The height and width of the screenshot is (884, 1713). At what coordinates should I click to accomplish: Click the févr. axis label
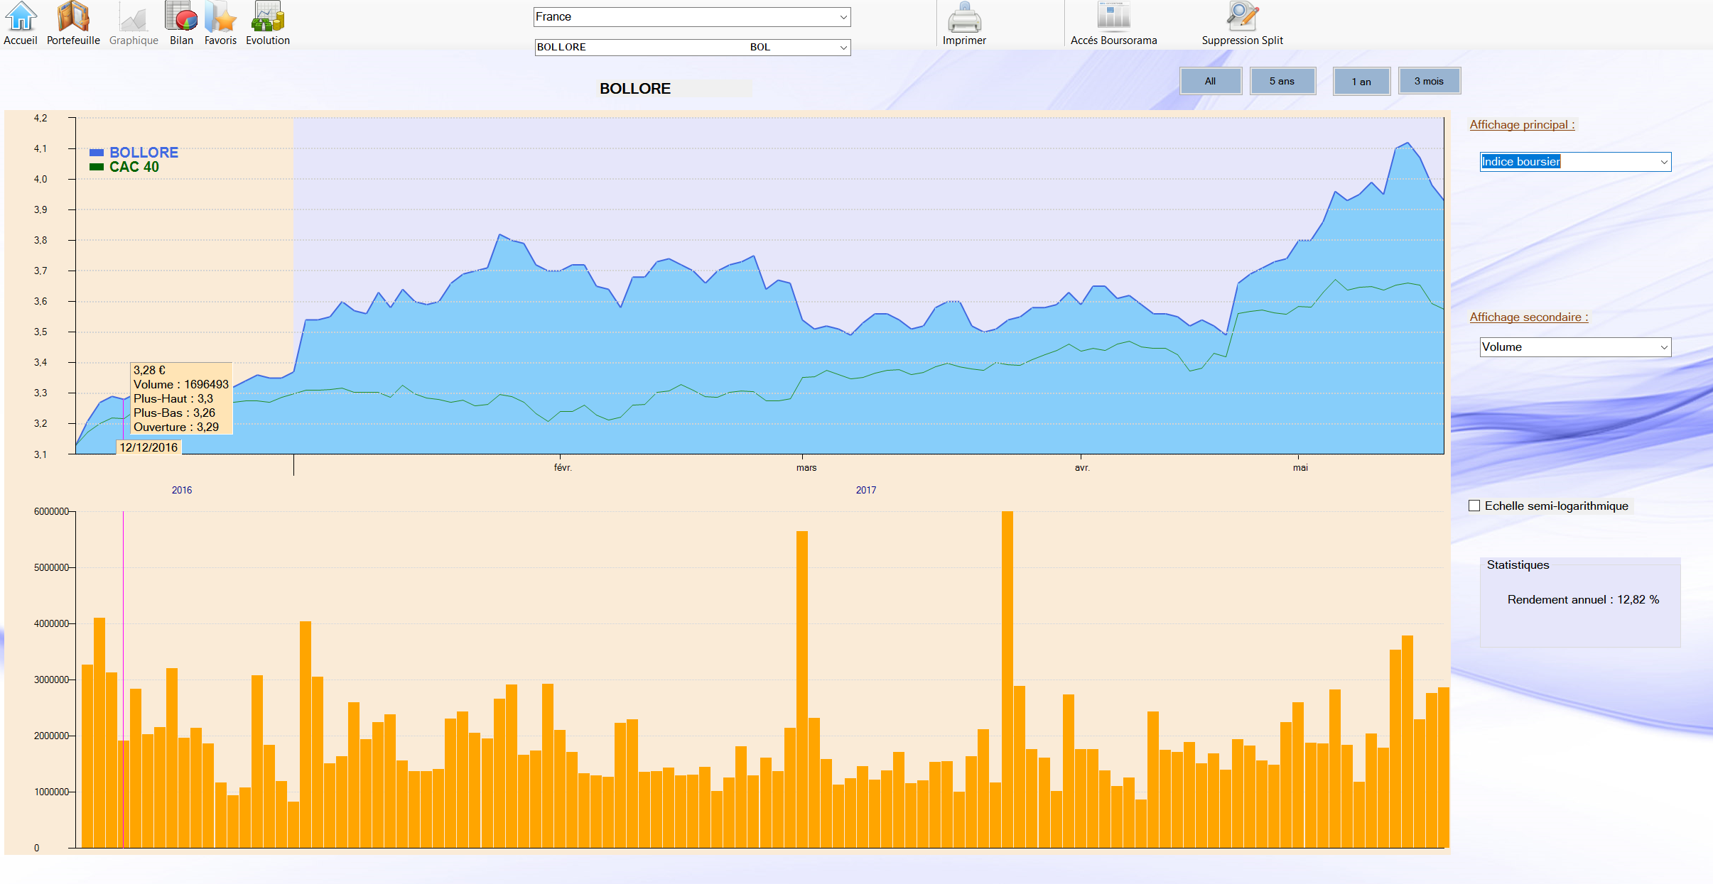[563, 468]
